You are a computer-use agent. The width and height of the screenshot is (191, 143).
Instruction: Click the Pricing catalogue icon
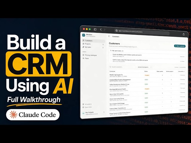coord(83,55)
